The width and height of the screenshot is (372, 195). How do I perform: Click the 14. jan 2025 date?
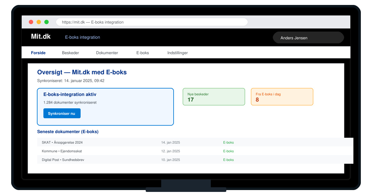point(170,142)
